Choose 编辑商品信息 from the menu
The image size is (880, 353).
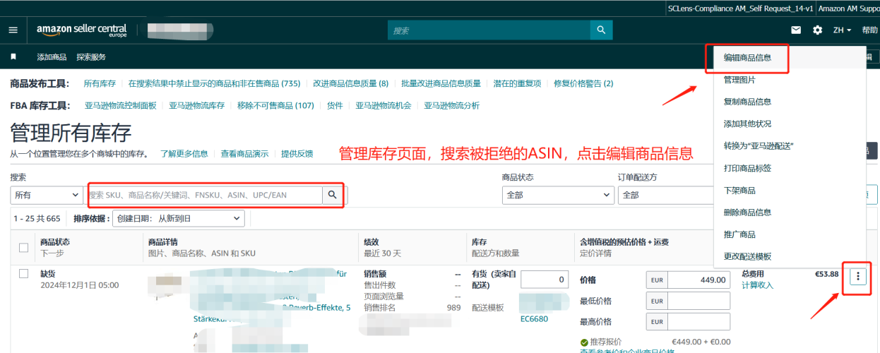[x=747, y=58]
